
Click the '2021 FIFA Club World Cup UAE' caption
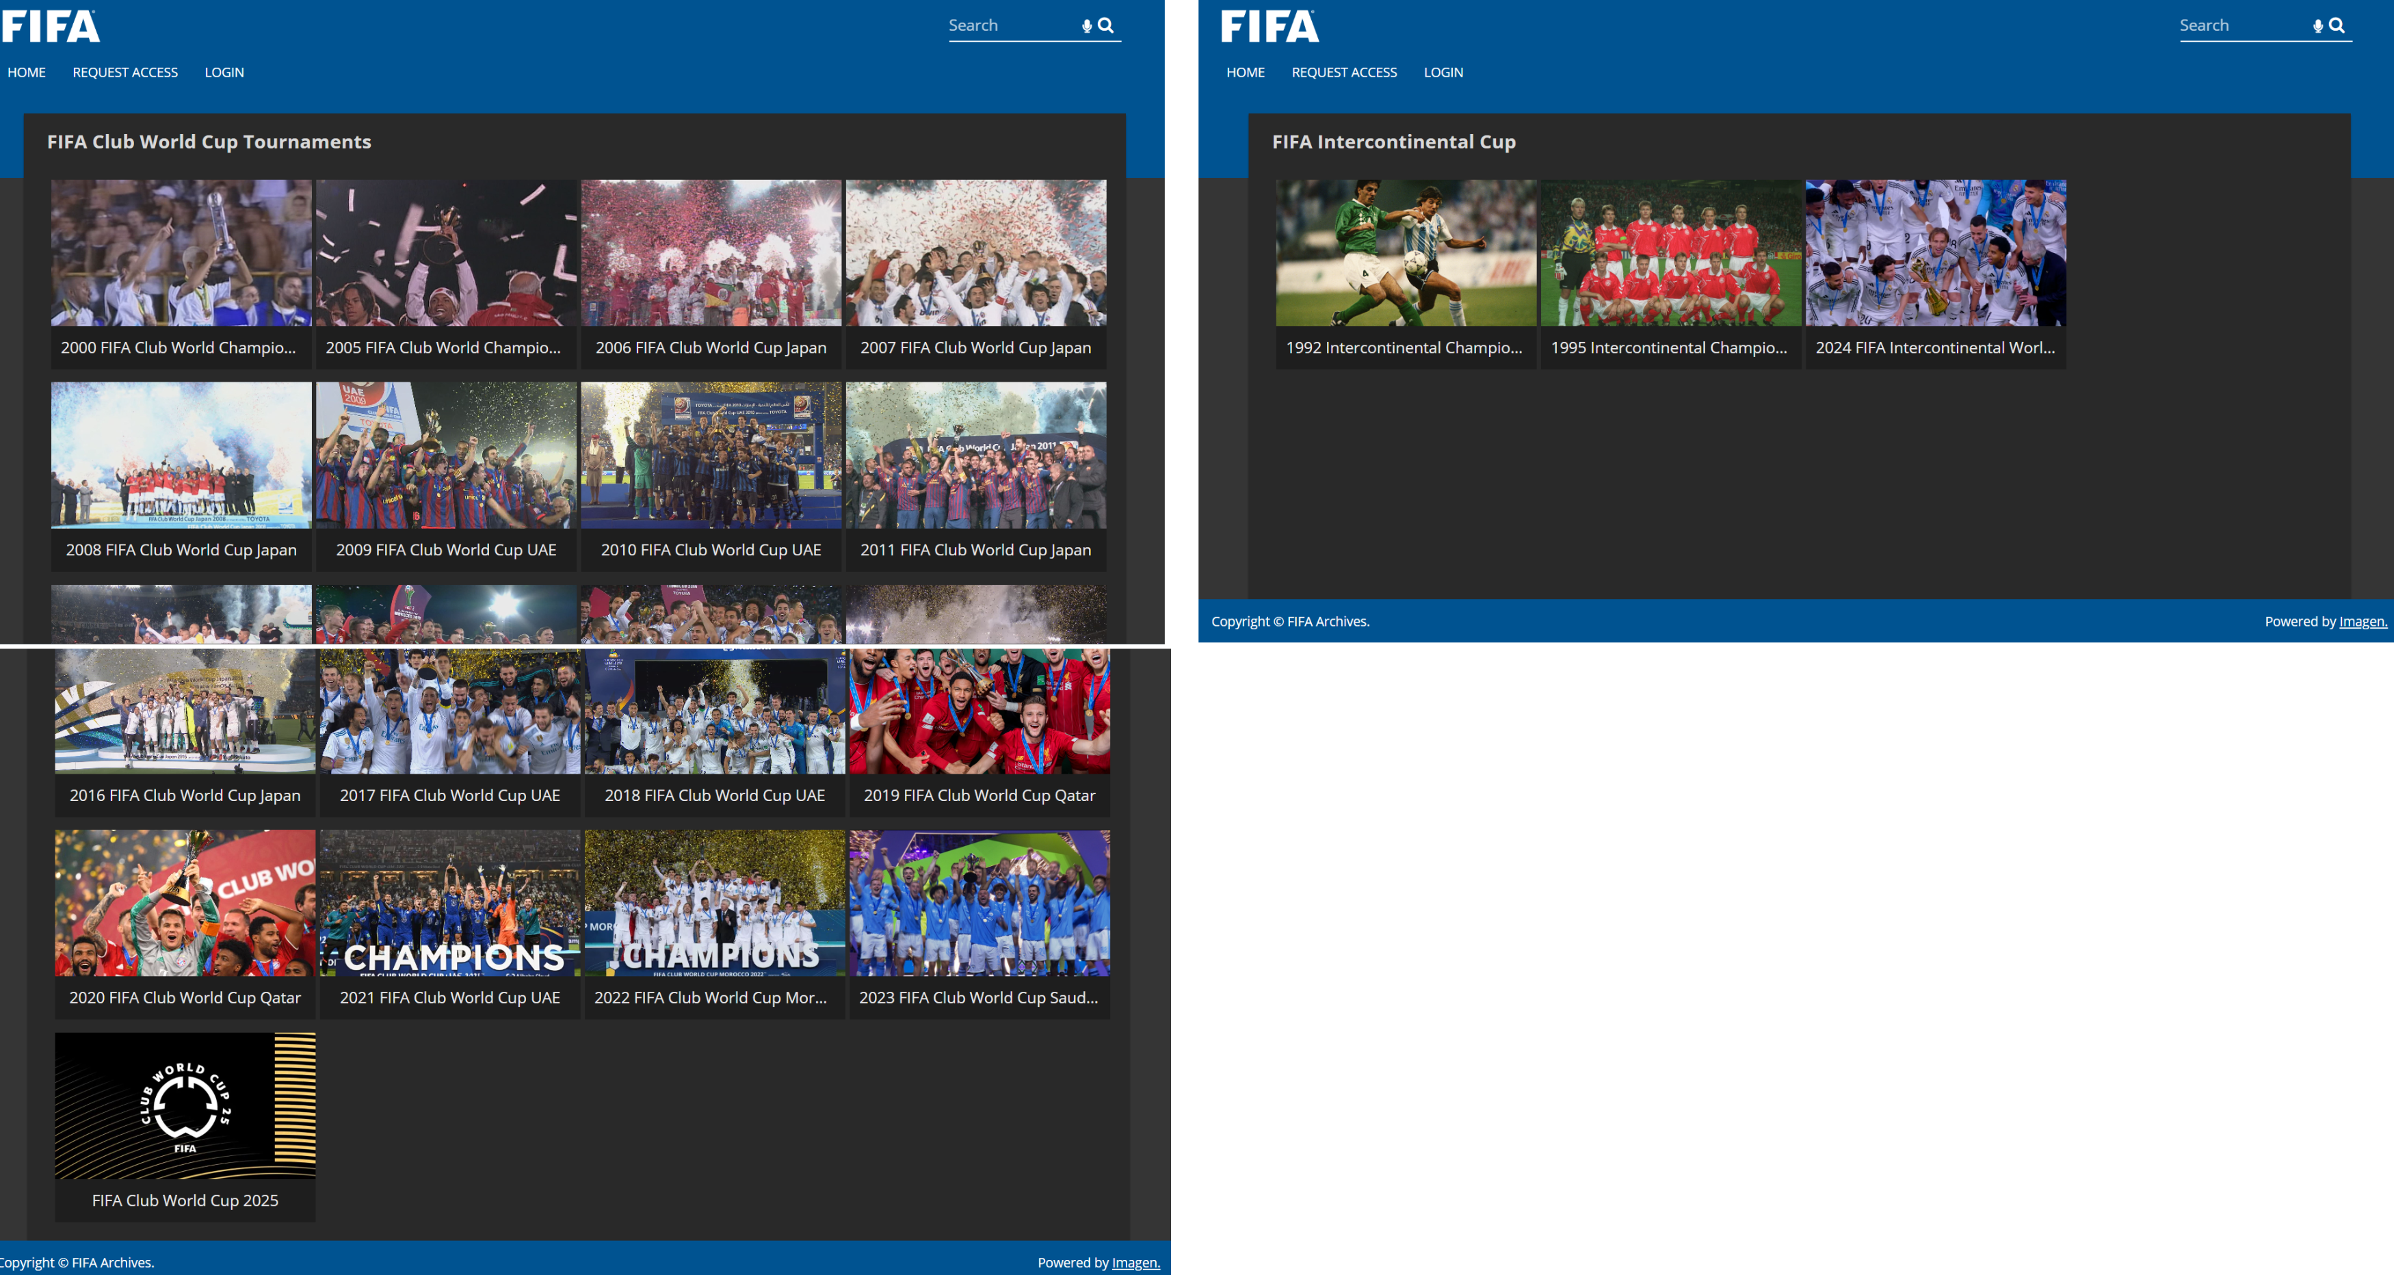[x=450, y=998]
